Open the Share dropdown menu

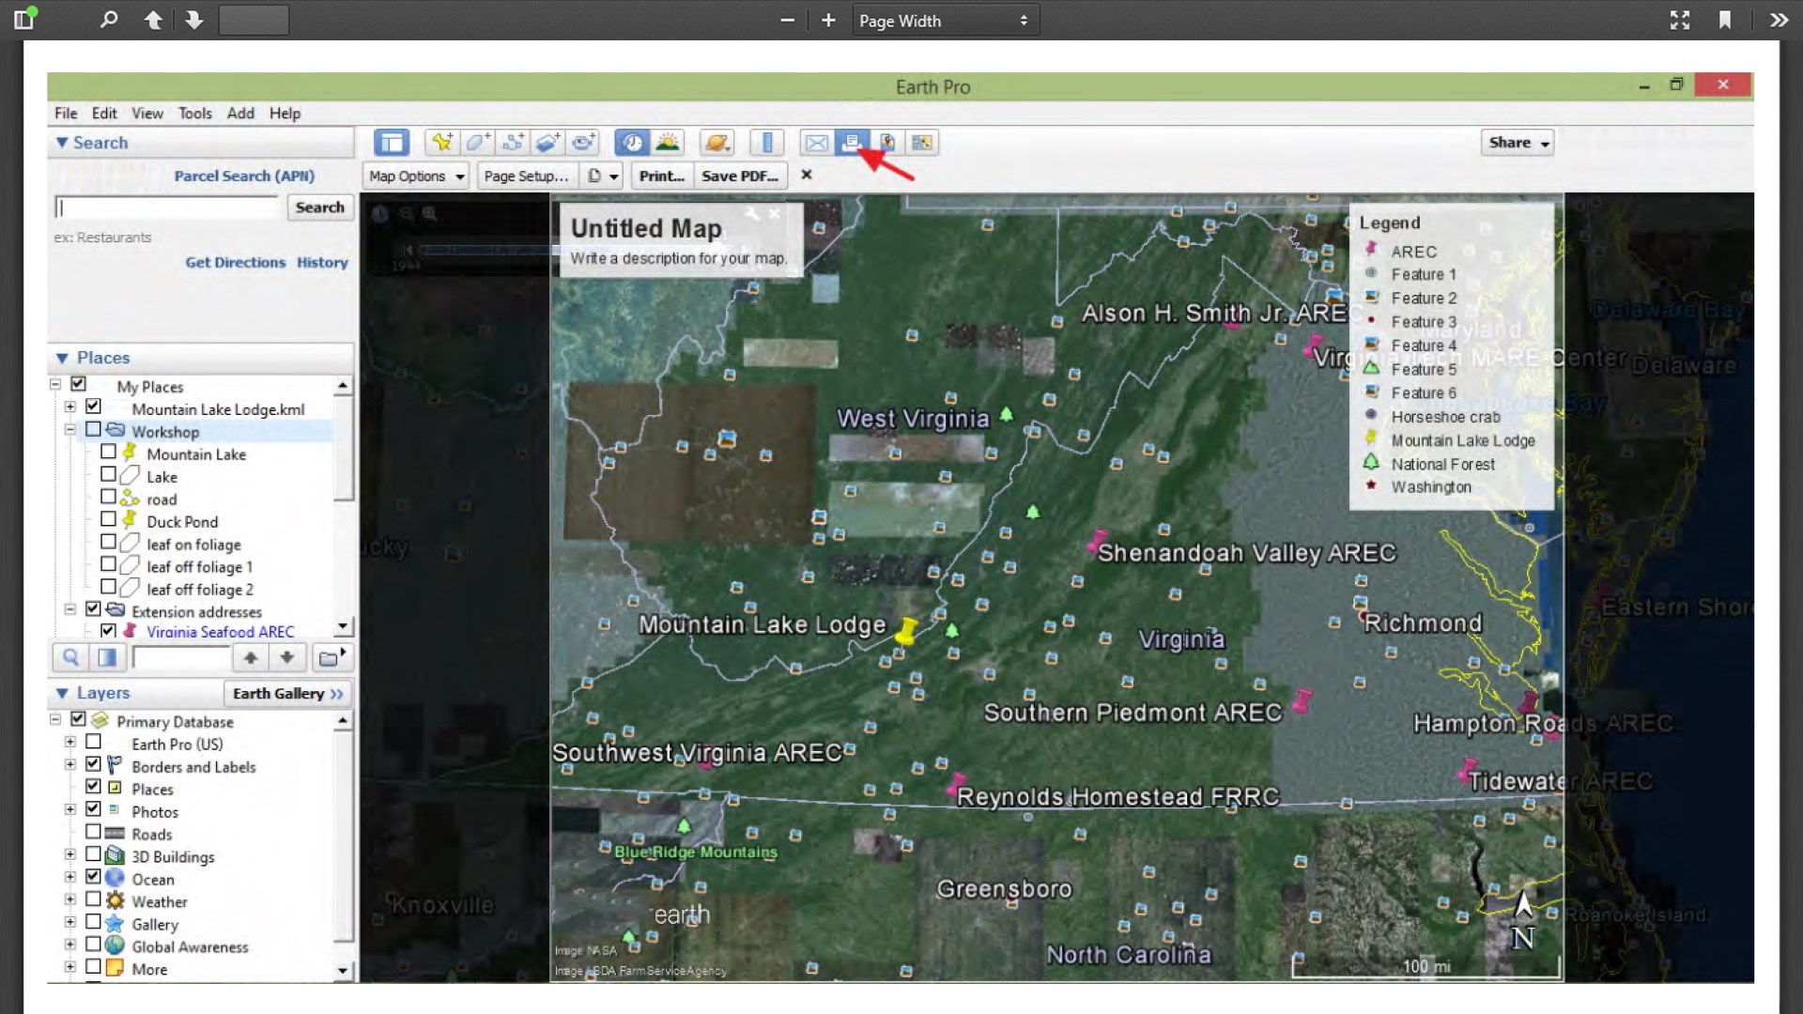coord(1517,143)
